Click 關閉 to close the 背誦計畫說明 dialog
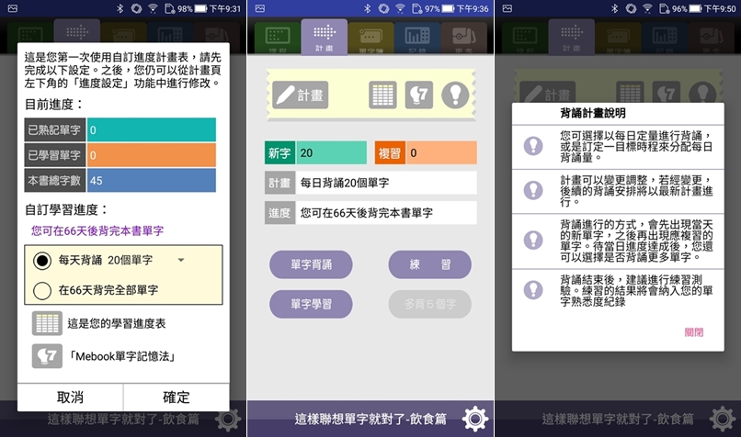The width and height of the screenshot is (741, 437). click(694, 332)
